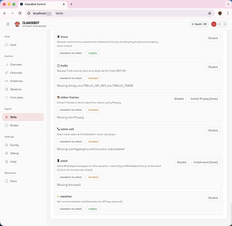Screen dimensions: 232x226
Task: Click 'Missing: bin:ffmpeg' text
Action: click(x=70, y=118)
